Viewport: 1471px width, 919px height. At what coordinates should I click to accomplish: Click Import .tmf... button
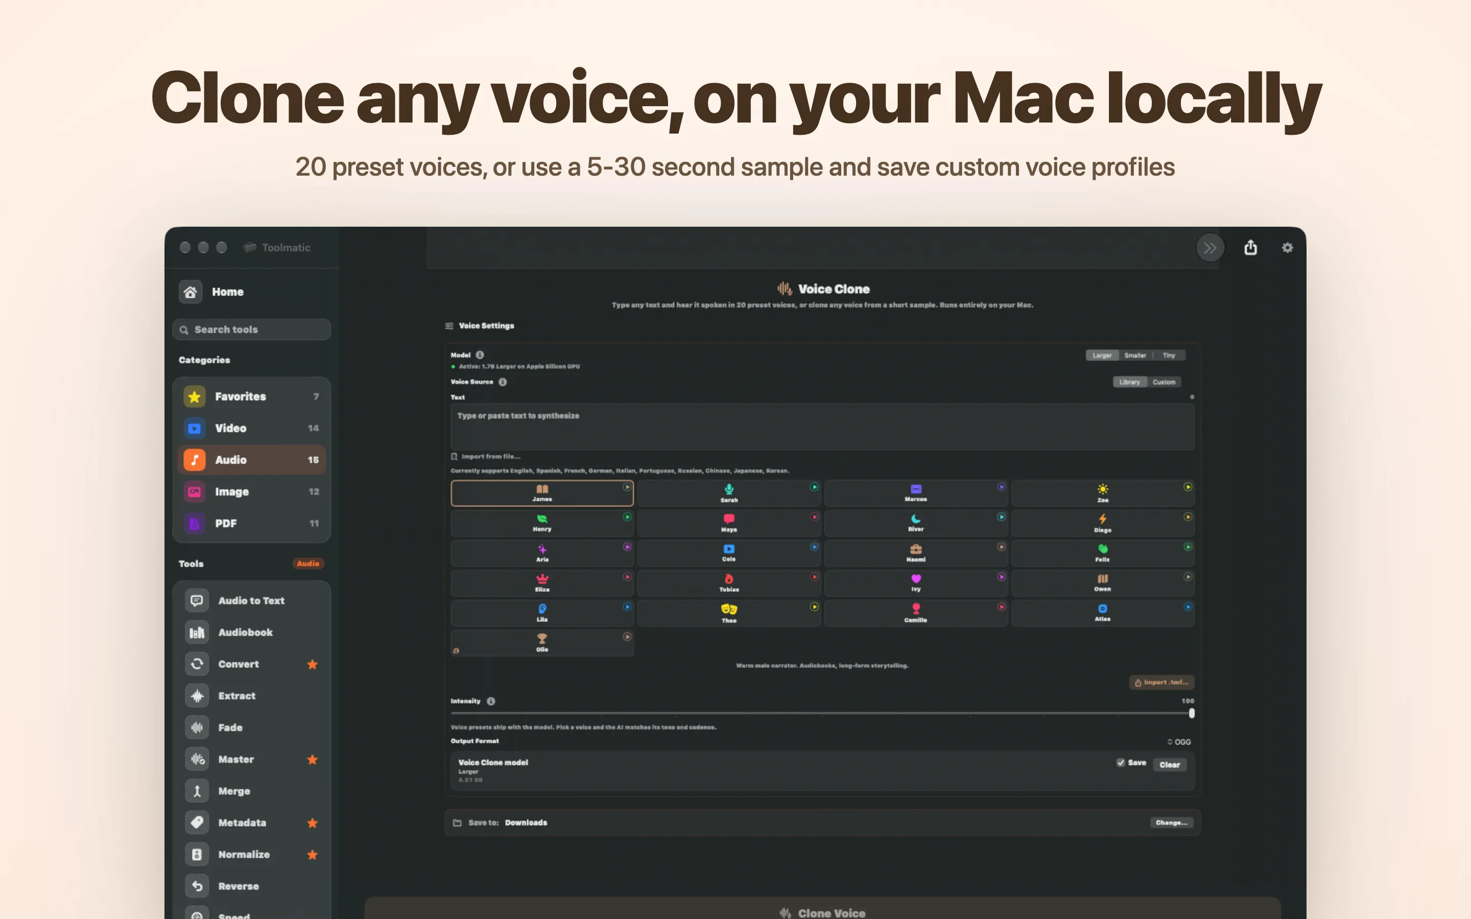point(1161,682)
